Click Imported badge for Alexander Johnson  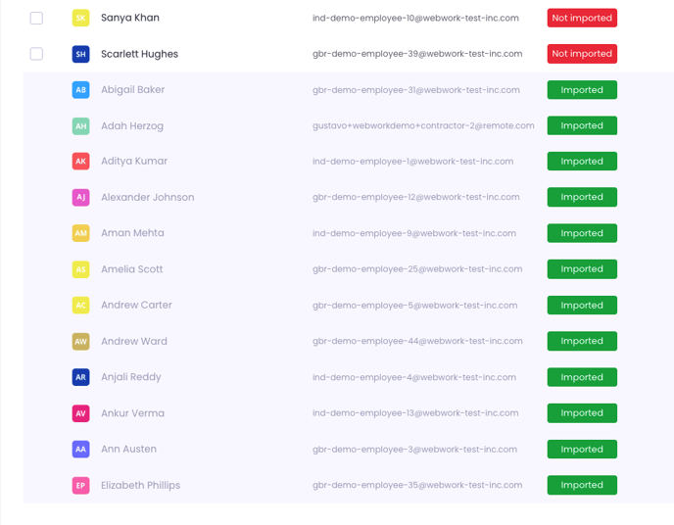click(582, 197)
